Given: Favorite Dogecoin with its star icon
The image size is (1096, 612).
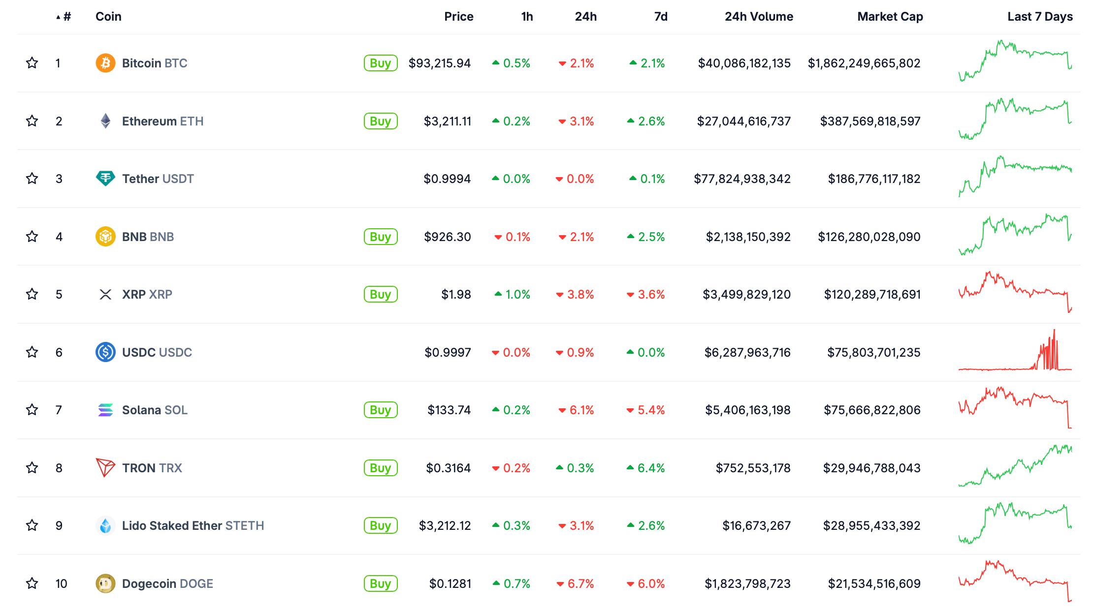Looking at the screenshot, I should 32,583.
